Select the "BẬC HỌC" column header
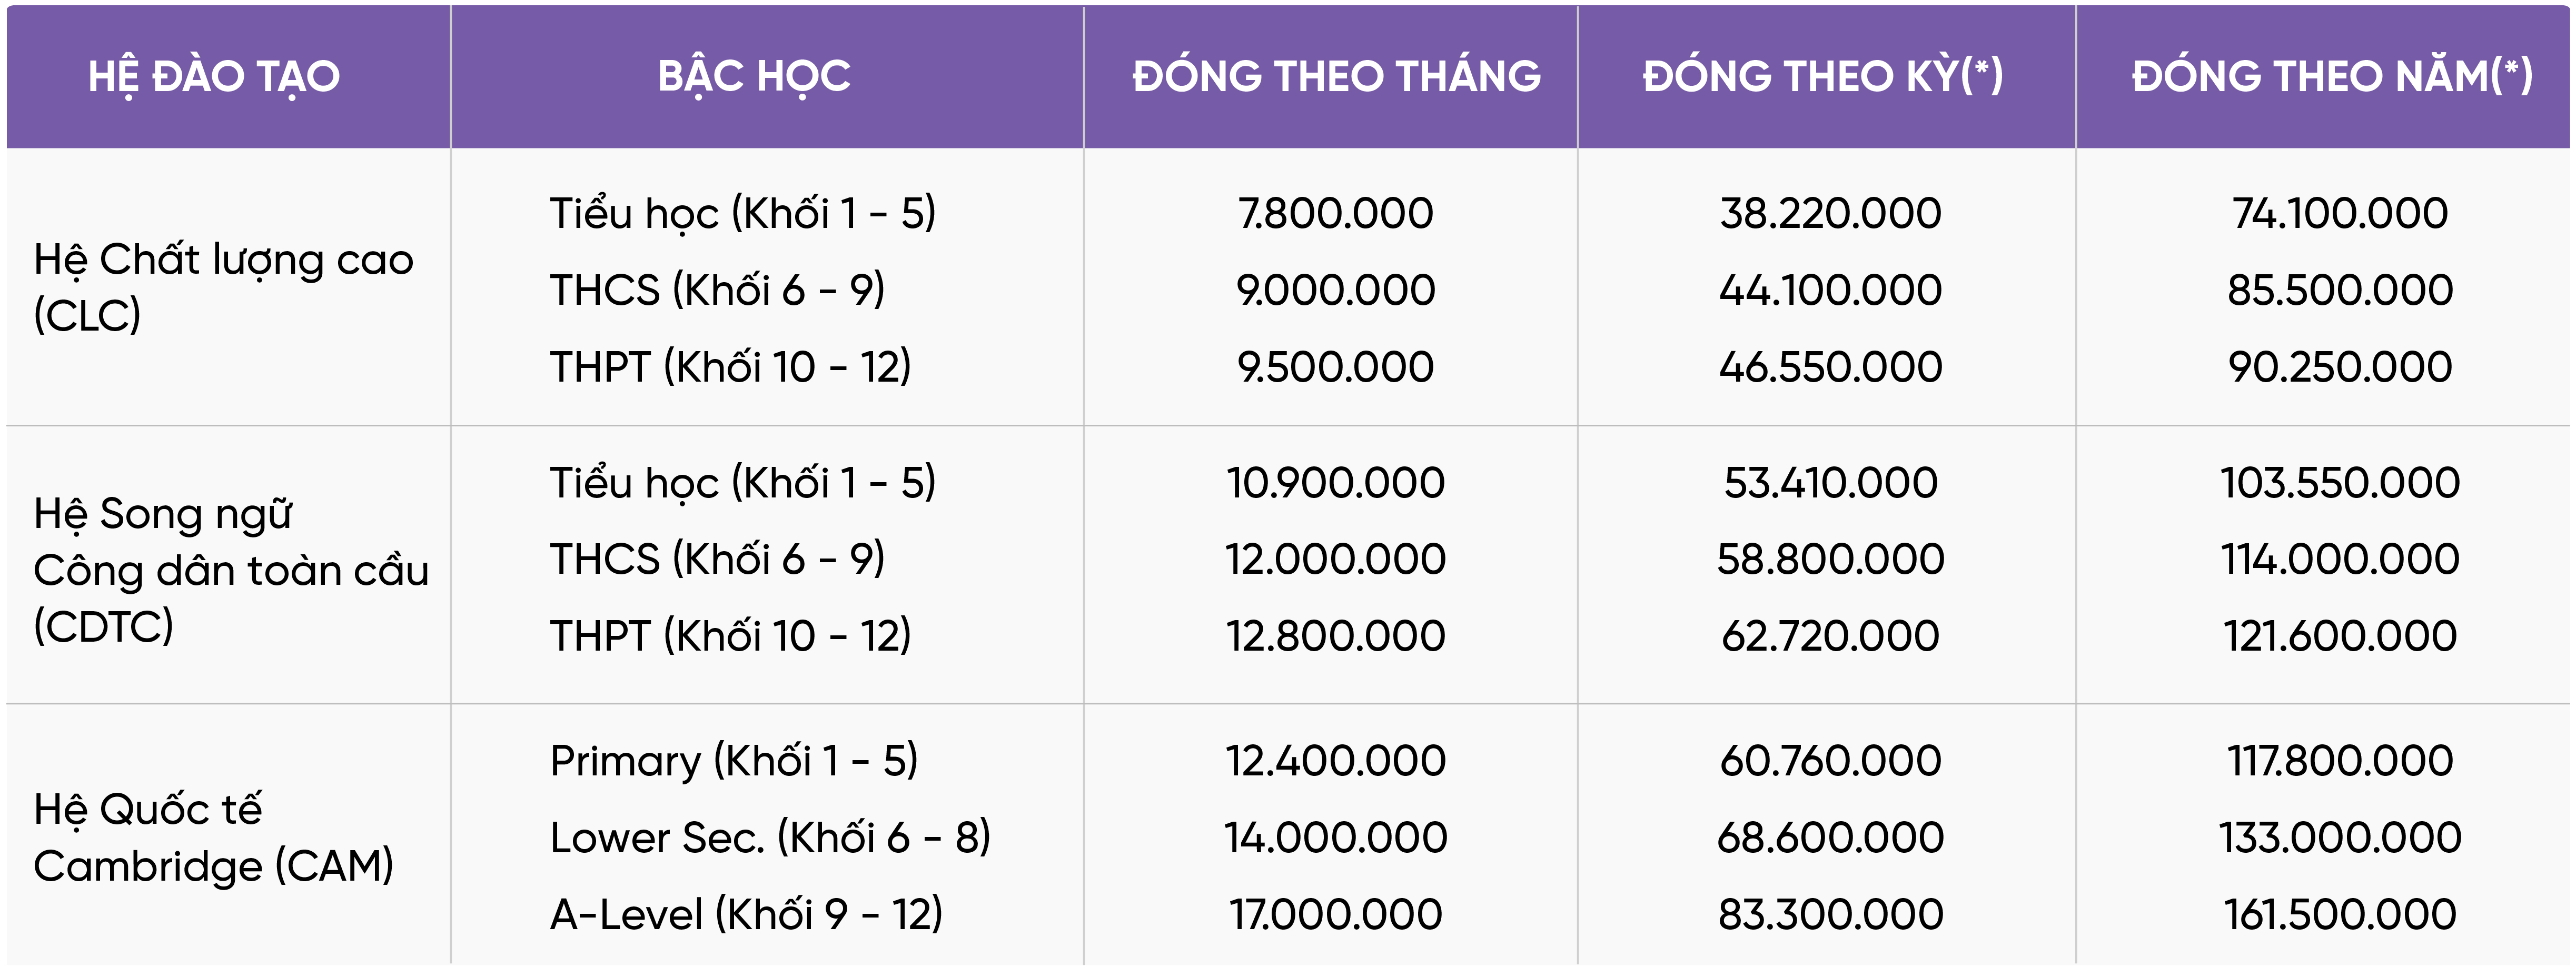Screen dimensions: 2576x977 [754, 77]
